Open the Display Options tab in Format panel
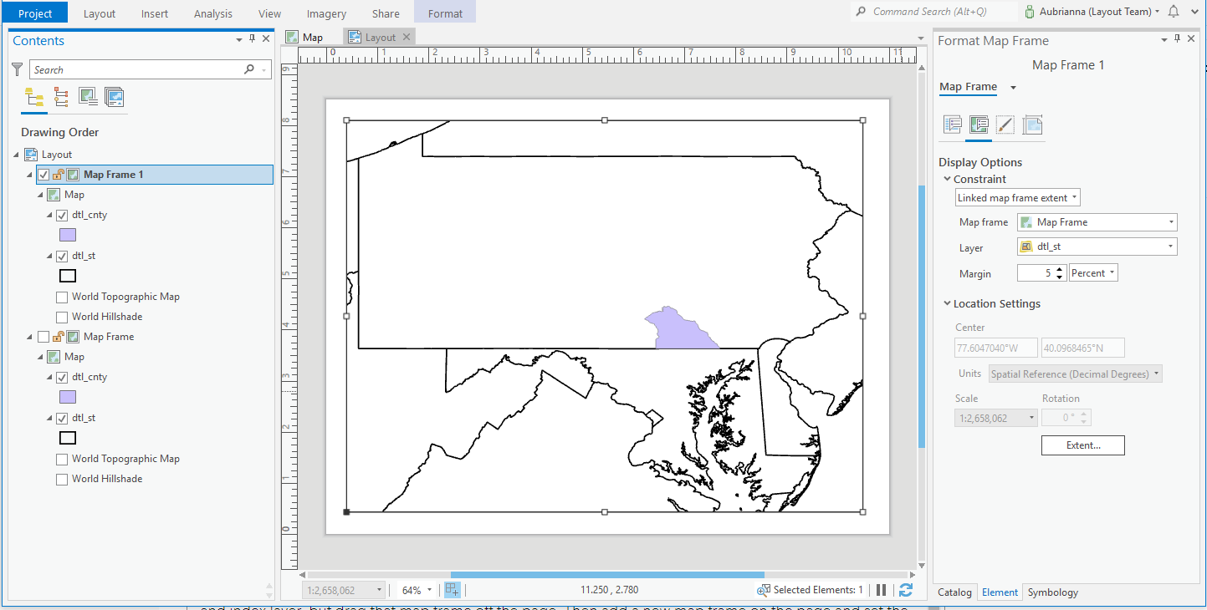The height and width of the screenshot is (610, 1207). pyautogui.click(x=979, y=125)
